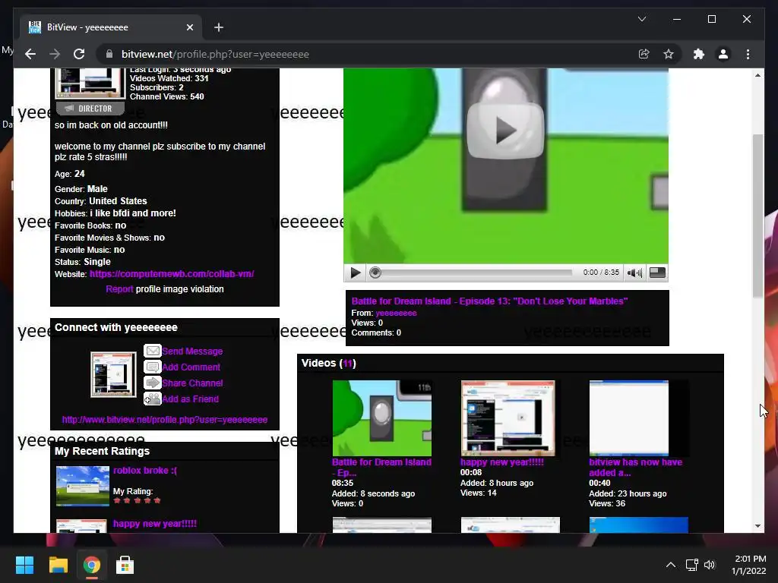Click the video seek handle knob
The image size is (778, 583).
375,273
